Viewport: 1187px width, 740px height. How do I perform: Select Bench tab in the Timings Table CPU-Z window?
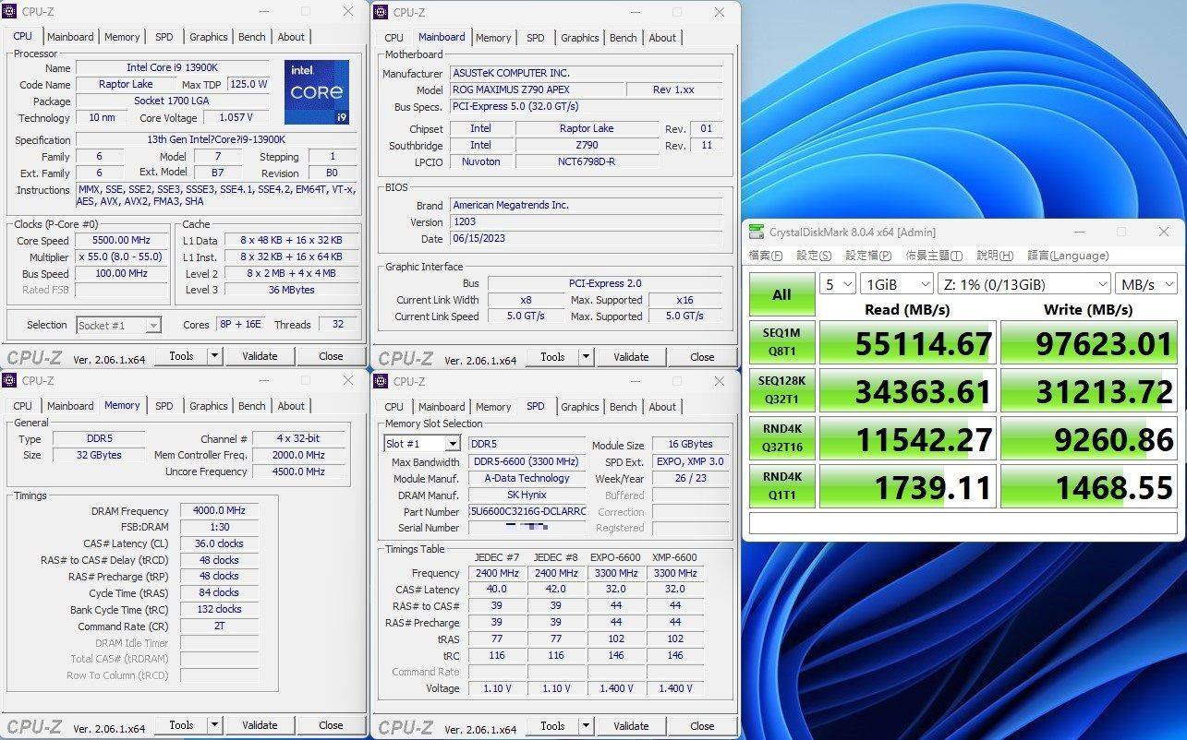coord(624,407)
